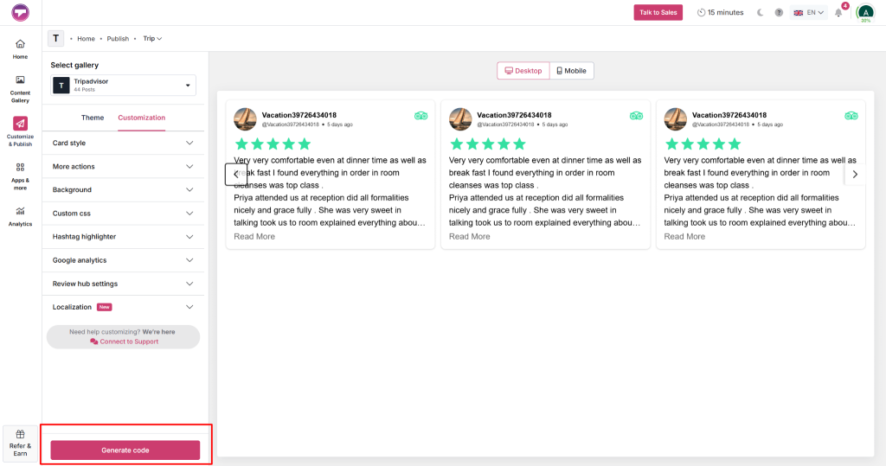The image size is (886, 466).
Task: Click Read More on third review card
Action: [x=684, y=237]
